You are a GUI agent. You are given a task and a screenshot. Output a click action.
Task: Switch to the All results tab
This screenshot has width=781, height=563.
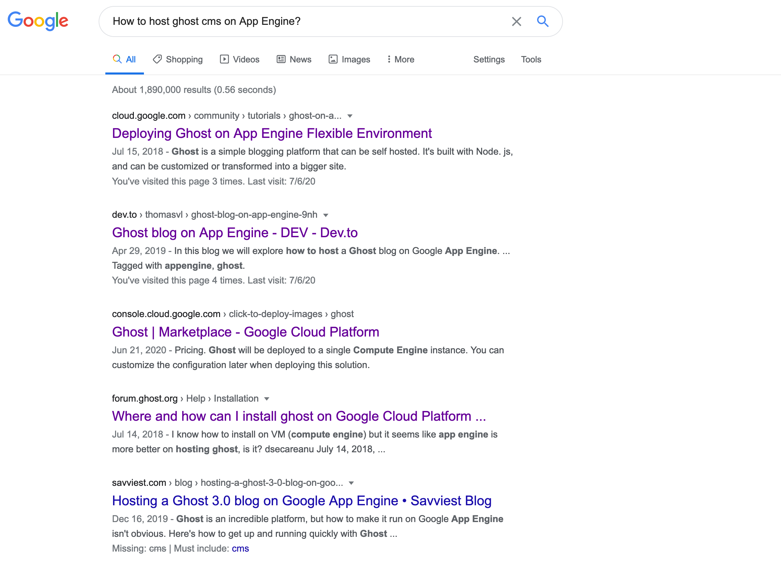point(125,59)
